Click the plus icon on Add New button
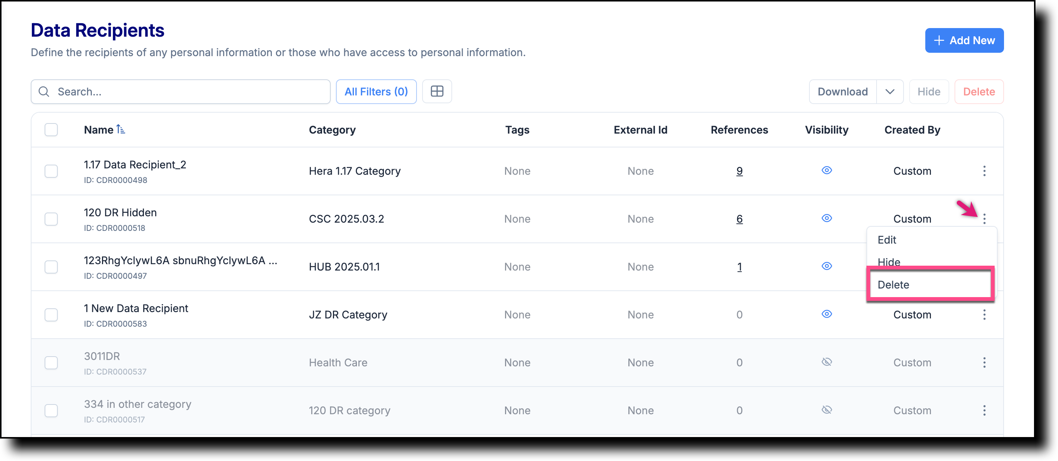 tap(940, 40)
